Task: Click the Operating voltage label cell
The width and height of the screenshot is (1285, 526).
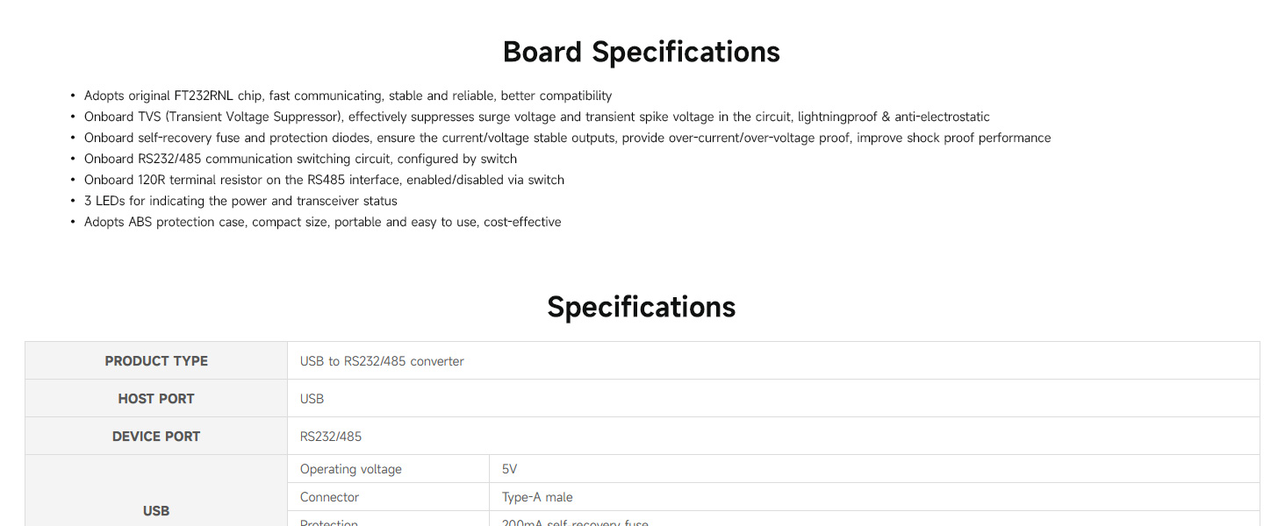Action: tap(351, 469)
